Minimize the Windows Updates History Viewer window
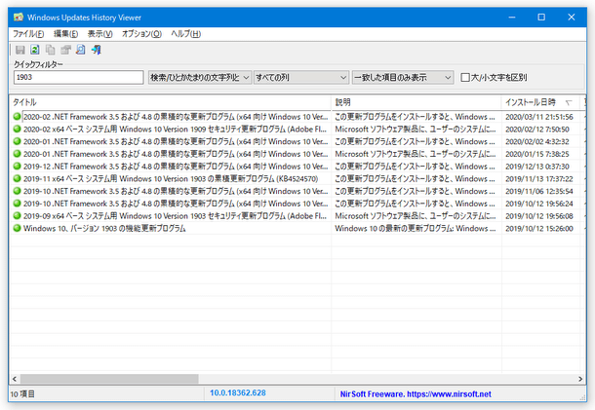Viewport: 595px width, 410px height. point(512,18)
